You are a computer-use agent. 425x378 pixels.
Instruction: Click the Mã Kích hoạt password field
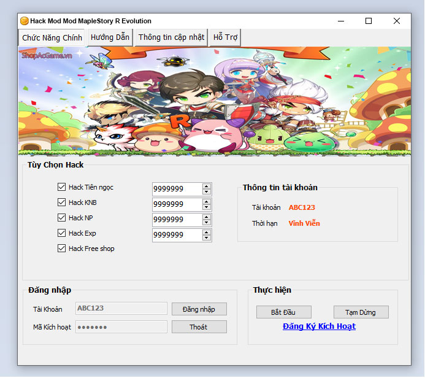(121, 326)
